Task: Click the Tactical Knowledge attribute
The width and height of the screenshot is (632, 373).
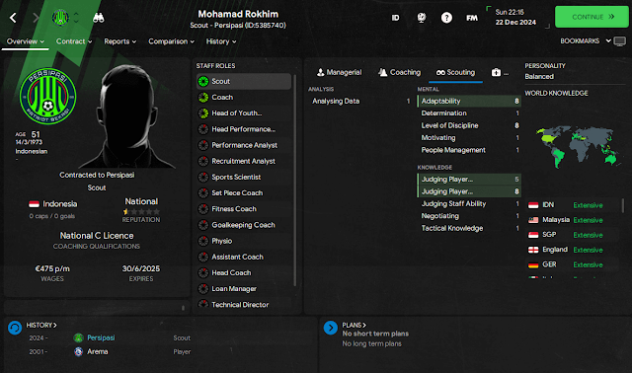Action: [x=470, y=228]
